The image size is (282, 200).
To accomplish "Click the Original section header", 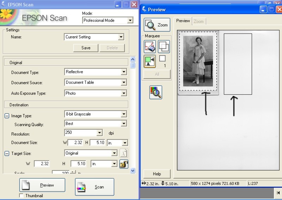I will (x=66, y=63).
